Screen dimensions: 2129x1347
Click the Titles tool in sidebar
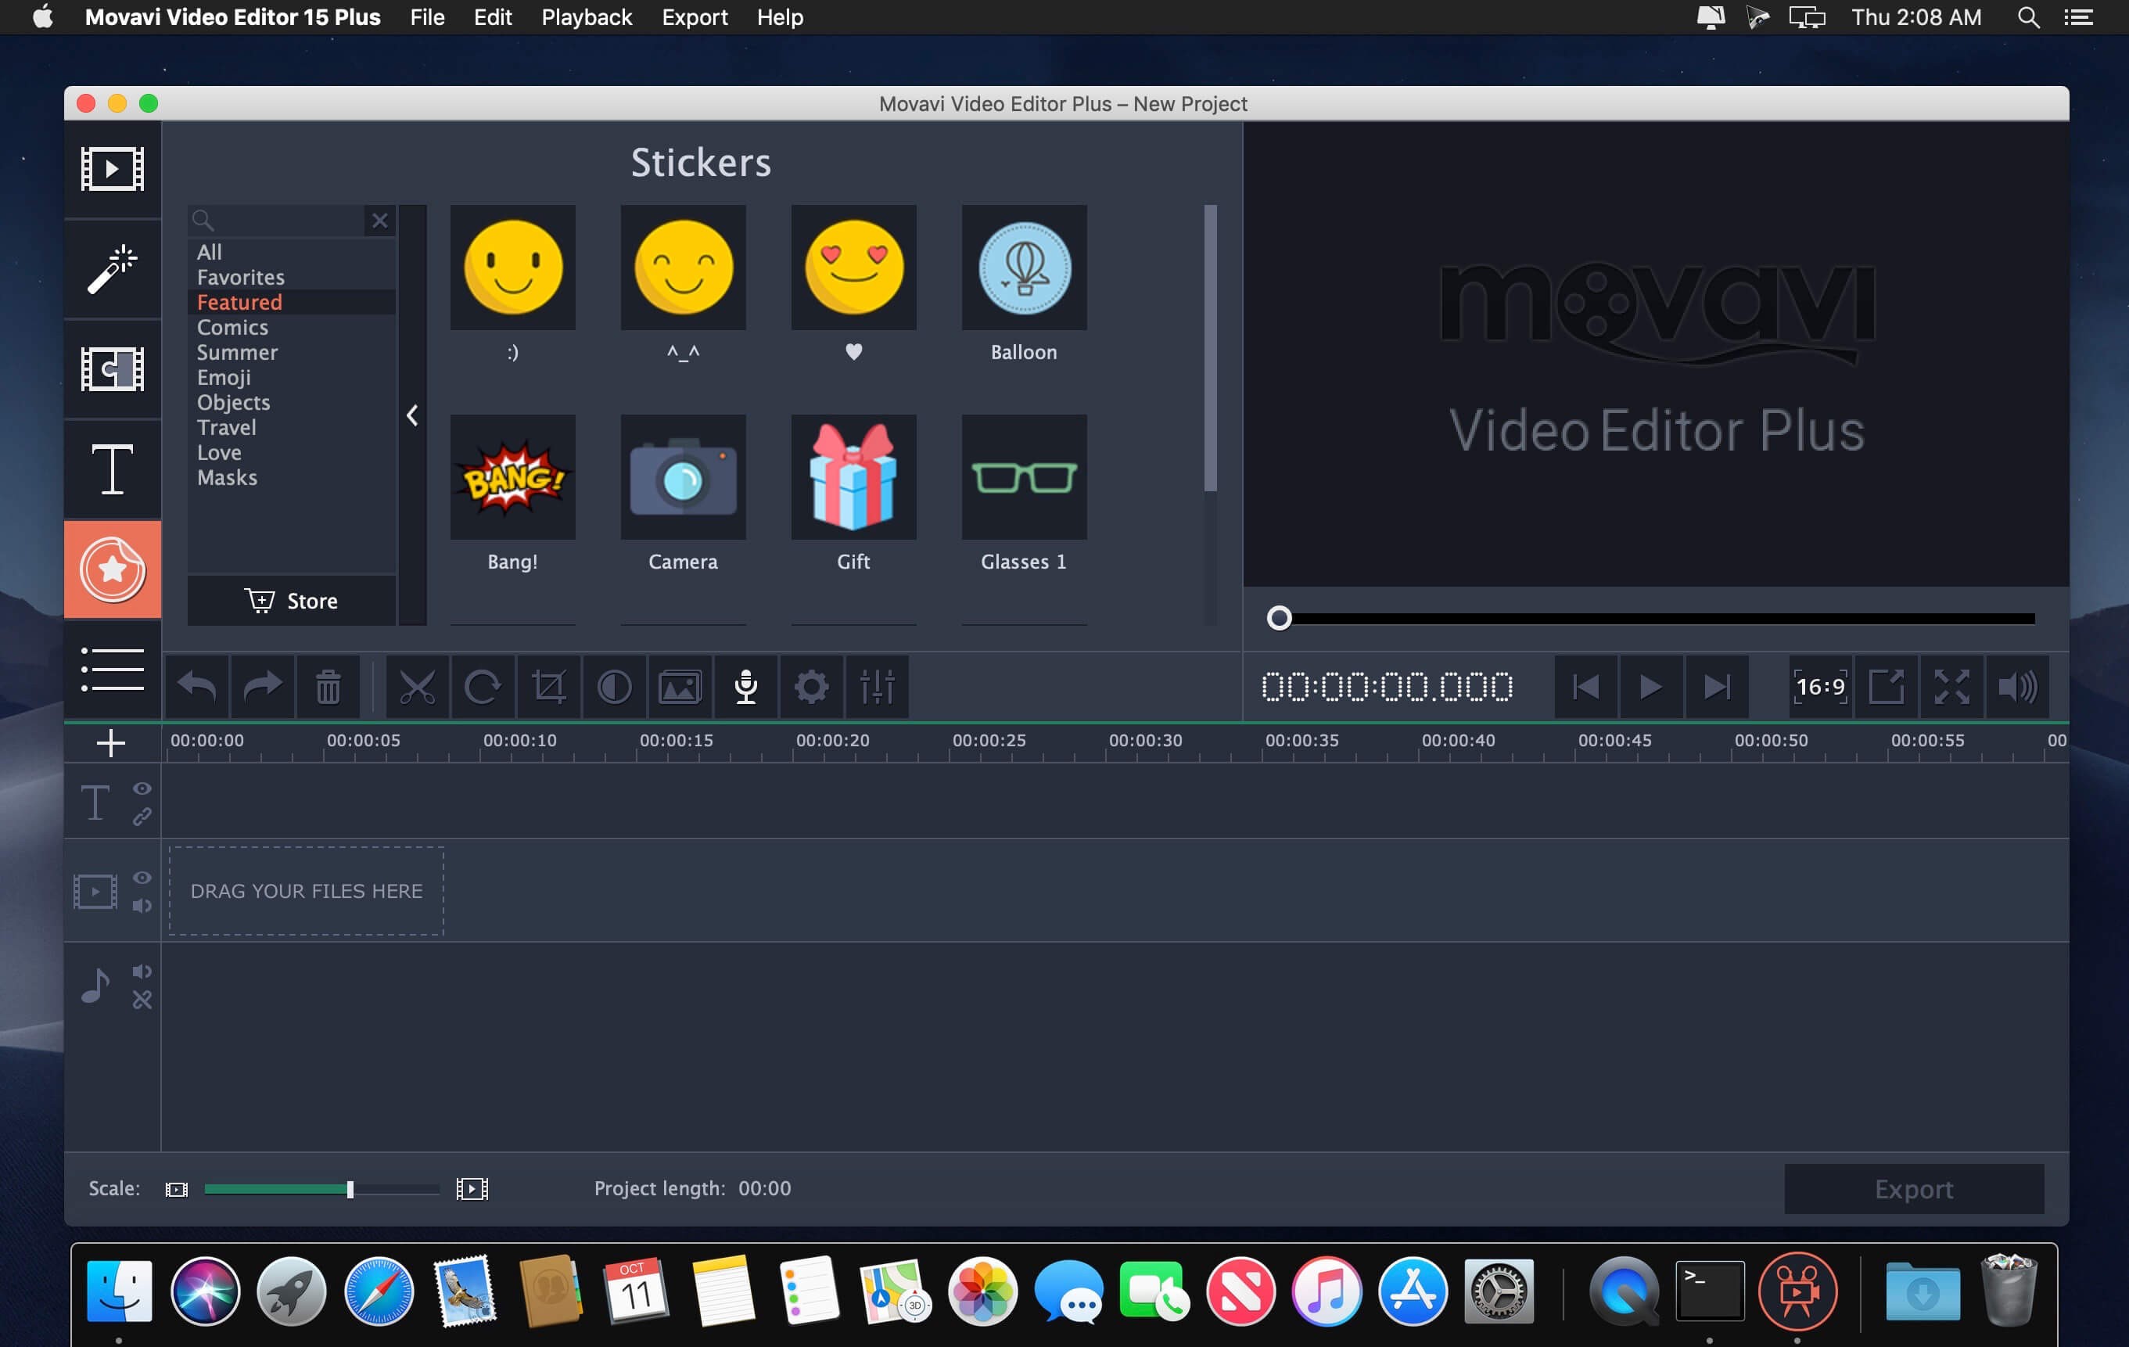tap(112, 465)
